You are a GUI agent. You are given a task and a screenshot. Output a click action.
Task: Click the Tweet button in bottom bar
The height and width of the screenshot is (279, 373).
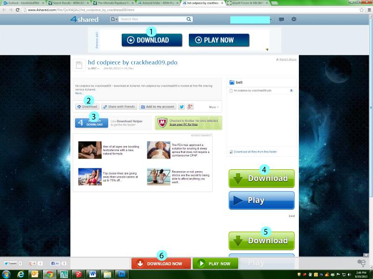point(10,263)
